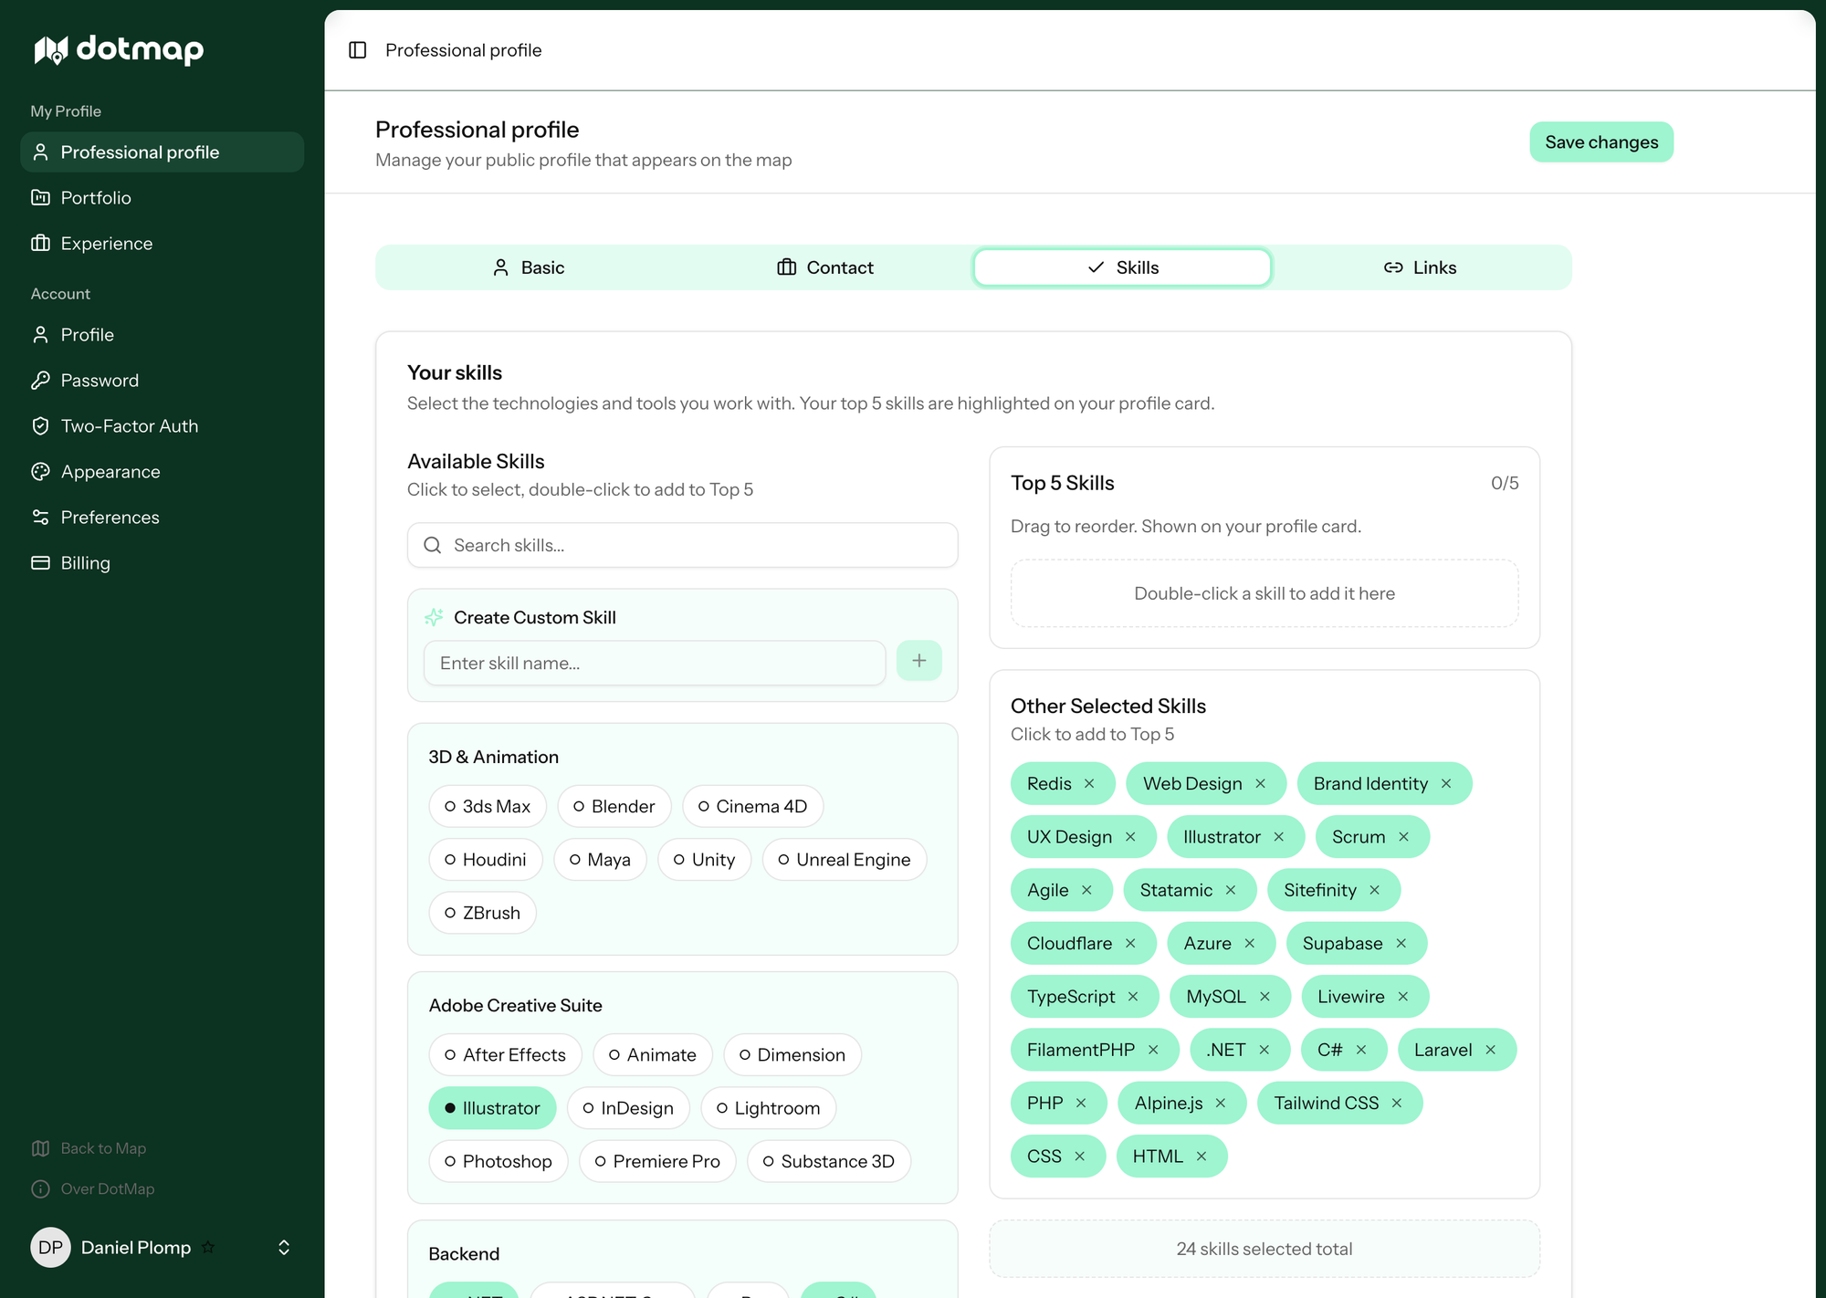
Task: Select the Photoshop skill
Action: click(498, 1162)
